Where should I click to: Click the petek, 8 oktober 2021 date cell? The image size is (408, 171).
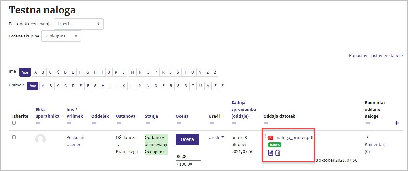pyautogui.click(x=242, y=144)
